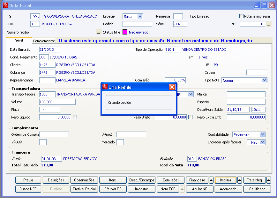Image resolution: width=277 pixels, height=198 pixels.
Task: Switch to the Geral tab
Action: tap(19, 40)
